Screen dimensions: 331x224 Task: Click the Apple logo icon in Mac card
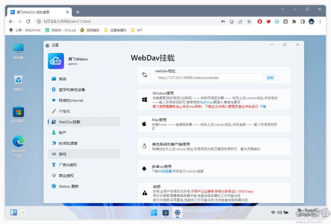[x=144, y=124]
